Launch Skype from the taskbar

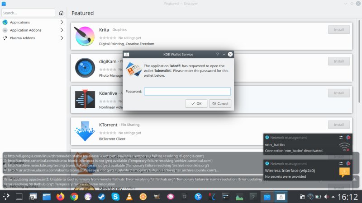[115, 197]
